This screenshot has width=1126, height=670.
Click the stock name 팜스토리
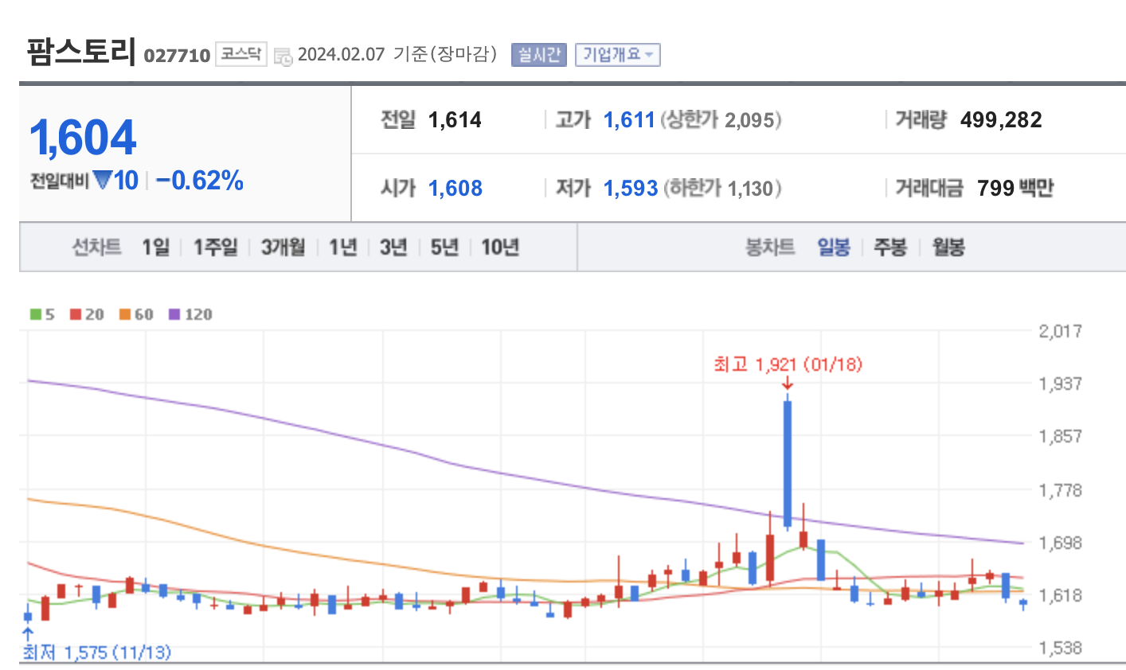[81, 52]
